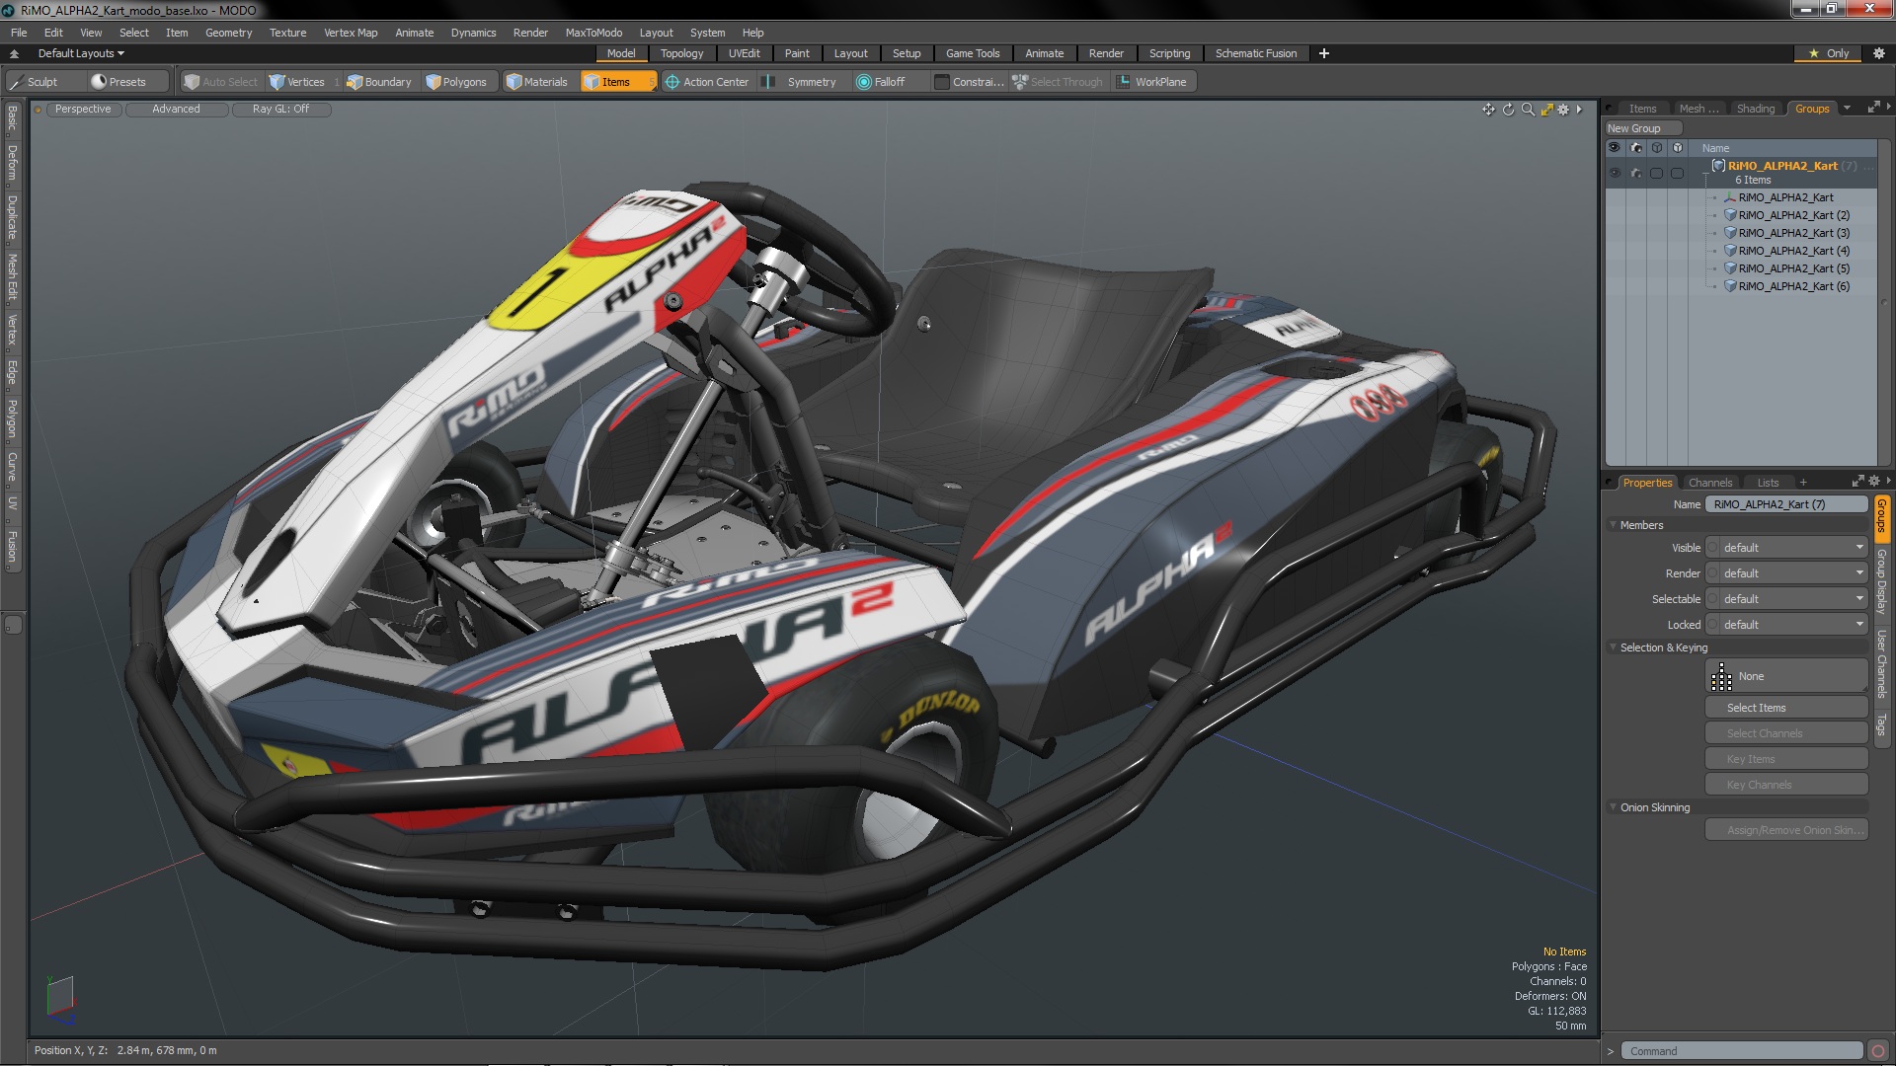This screenshot has height=1066, width=1896.
Task: Open the Geometry menu
Action: click(x=228, y=33)
